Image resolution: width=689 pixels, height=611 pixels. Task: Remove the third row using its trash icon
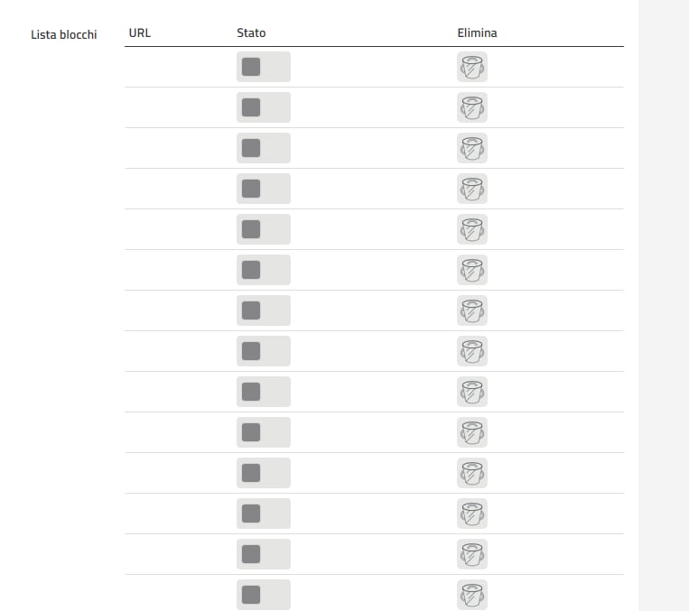pyautogui.click(x=472, y=148)
